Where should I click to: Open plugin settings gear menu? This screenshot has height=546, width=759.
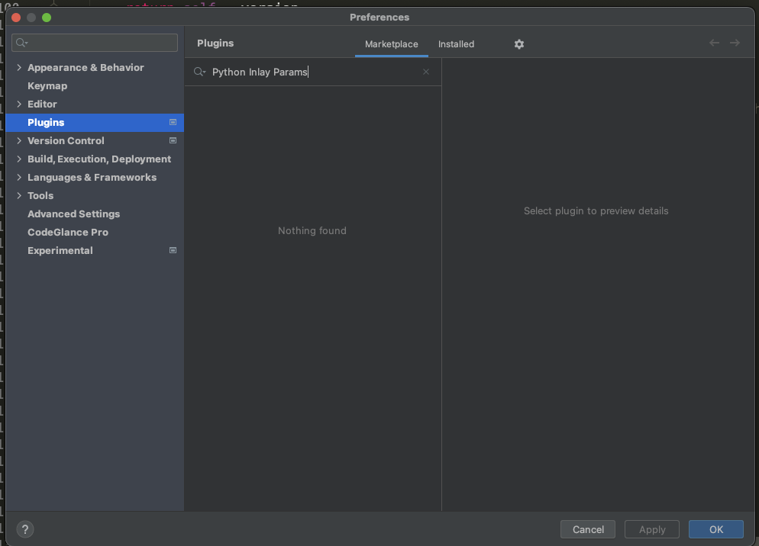[519, 44]
